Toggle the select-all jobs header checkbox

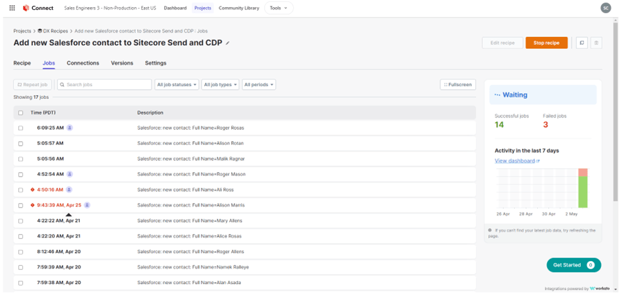[x=20, y=113]
